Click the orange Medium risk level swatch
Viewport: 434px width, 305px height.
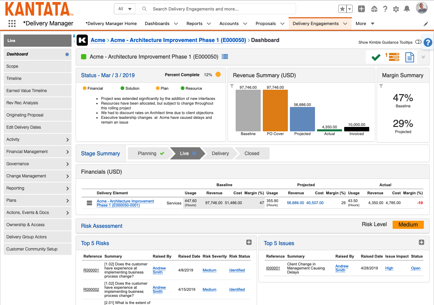click(408, 225)
